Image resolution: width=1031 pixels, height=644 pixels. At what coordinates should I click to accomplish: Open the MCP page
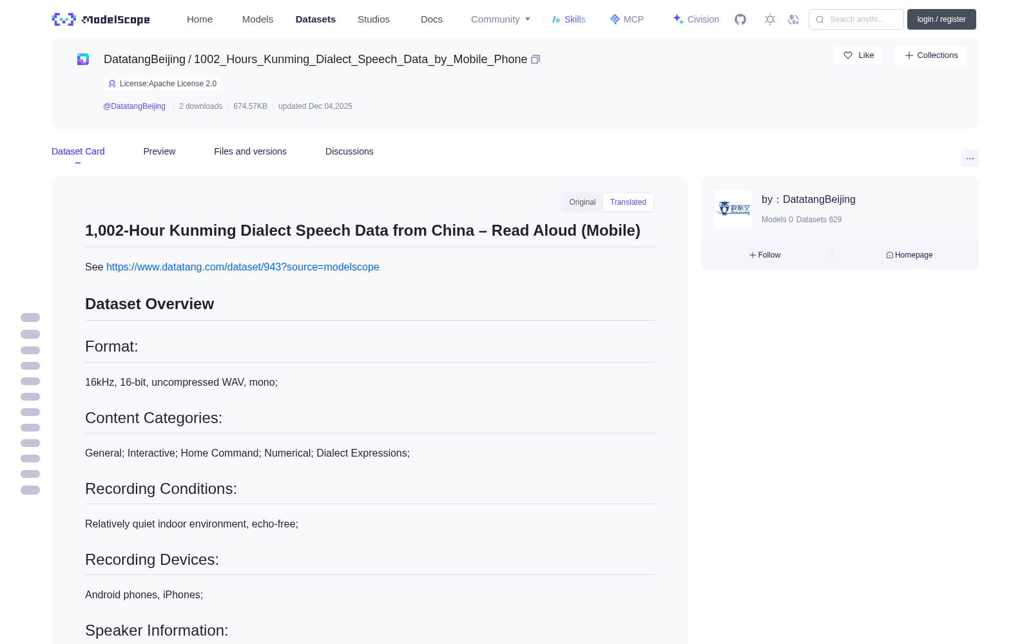pyautogui.click(x=627, y=19)
